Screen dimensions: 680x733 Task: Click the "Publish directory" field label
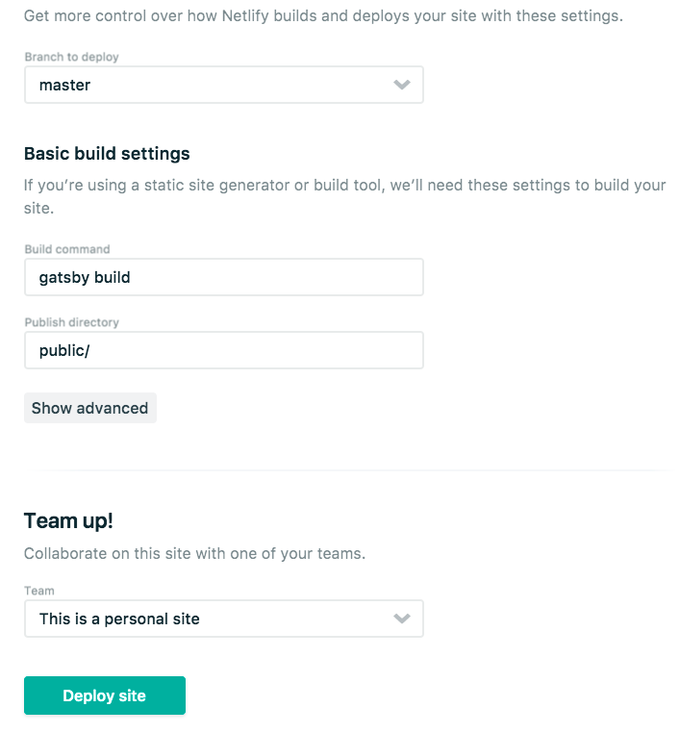(71, 322)
